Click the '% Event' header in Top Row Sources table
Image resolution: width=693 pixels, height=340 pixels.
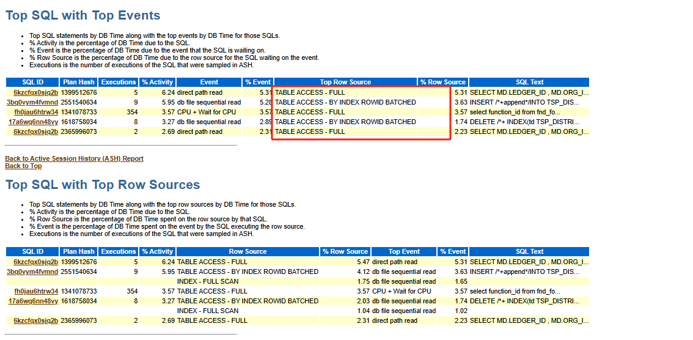pyautogui.click(x=453, y=251)
